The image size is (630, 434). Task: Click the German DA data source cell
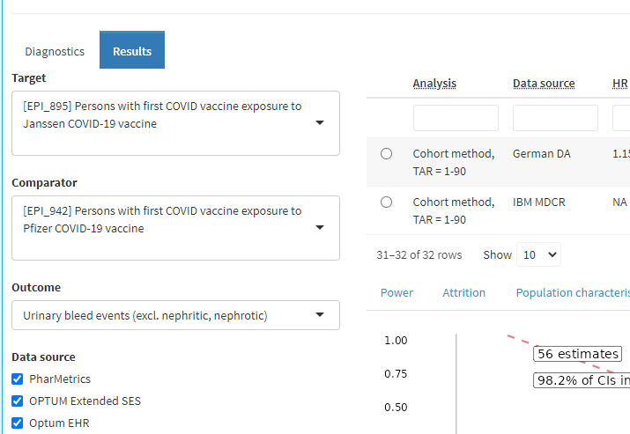pos(542,154)
